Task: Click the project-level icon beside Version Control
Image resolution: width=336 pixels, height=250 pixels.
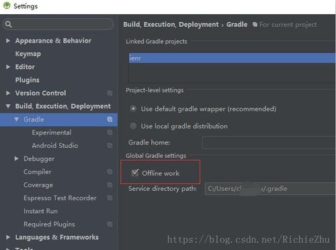Action: 110,93
